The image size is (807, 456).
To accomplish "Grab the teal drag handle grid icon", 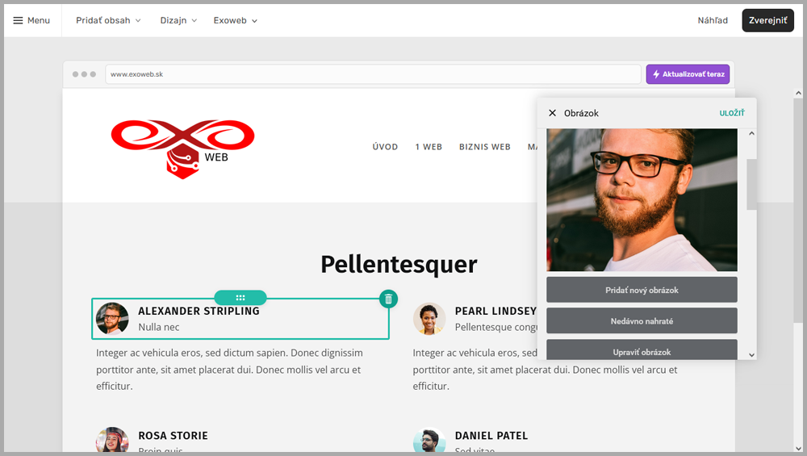I will (x=240, y=298).
